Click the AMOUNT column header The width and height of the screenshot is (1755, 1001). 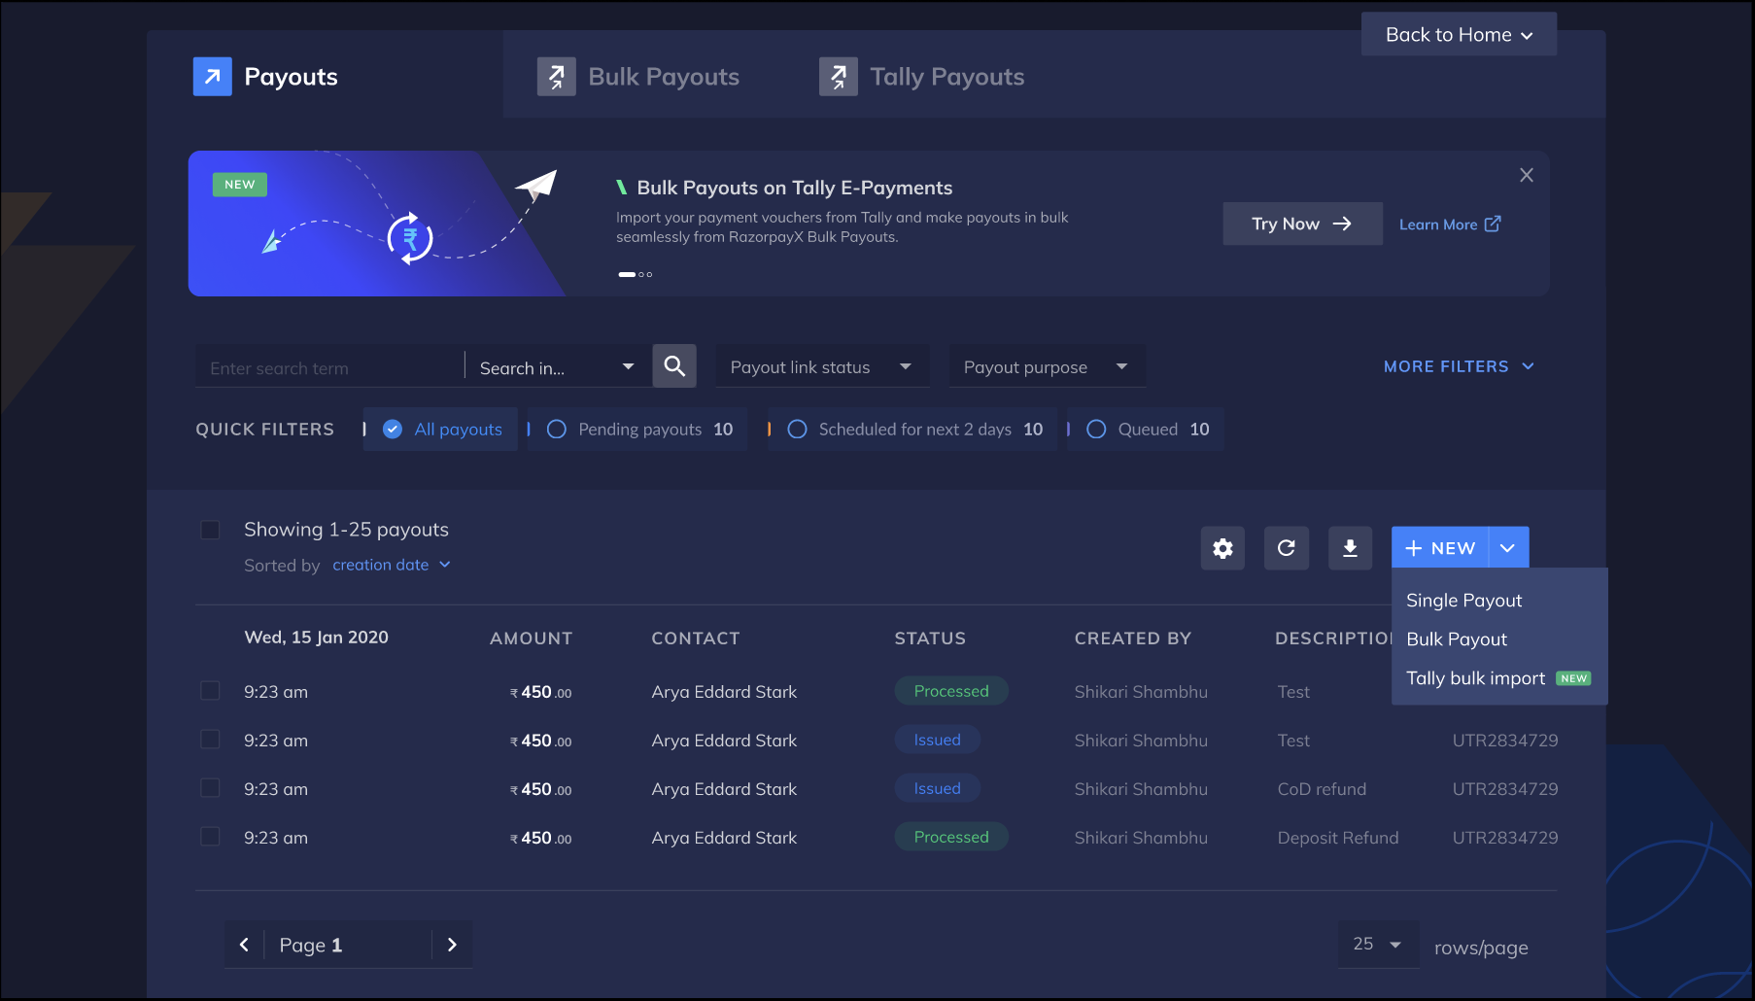tap(531, 639)
